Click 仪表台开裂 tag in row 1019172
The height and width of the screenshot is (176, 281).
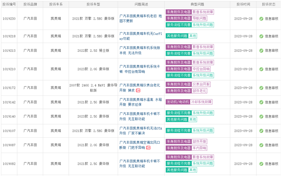click(201, 84)
